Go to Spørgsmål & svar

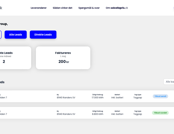[x=89, y=8]
